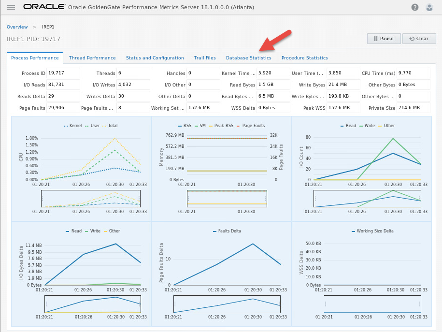Click the User Time field showing 3,850
The width and height of the screenshot is (442, 332).
tap(343, 73)
